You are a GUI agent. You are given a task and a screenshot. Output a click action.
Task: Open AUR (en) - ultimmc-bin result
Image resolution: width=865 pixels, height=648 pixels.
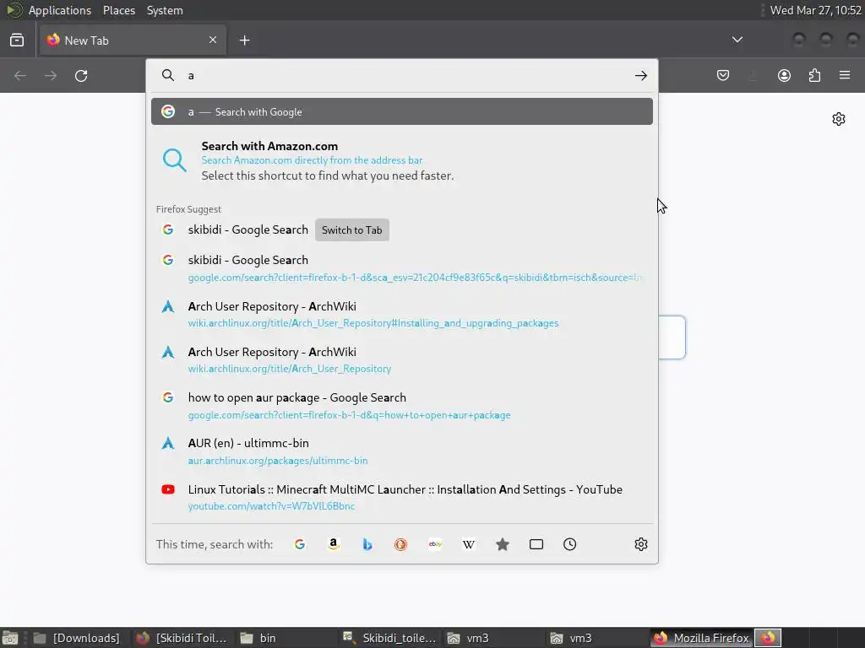[401, 451]
